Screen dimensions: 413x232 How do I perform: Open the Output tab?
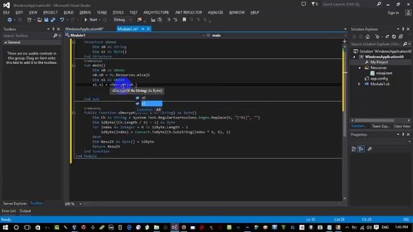point(25,211)
